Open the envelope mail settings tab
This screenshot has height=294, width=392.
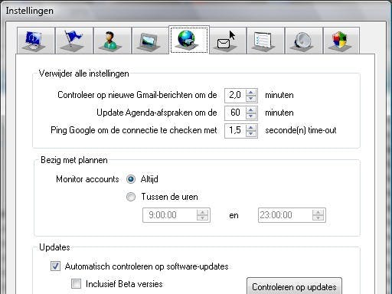click(x=227, y=41)
